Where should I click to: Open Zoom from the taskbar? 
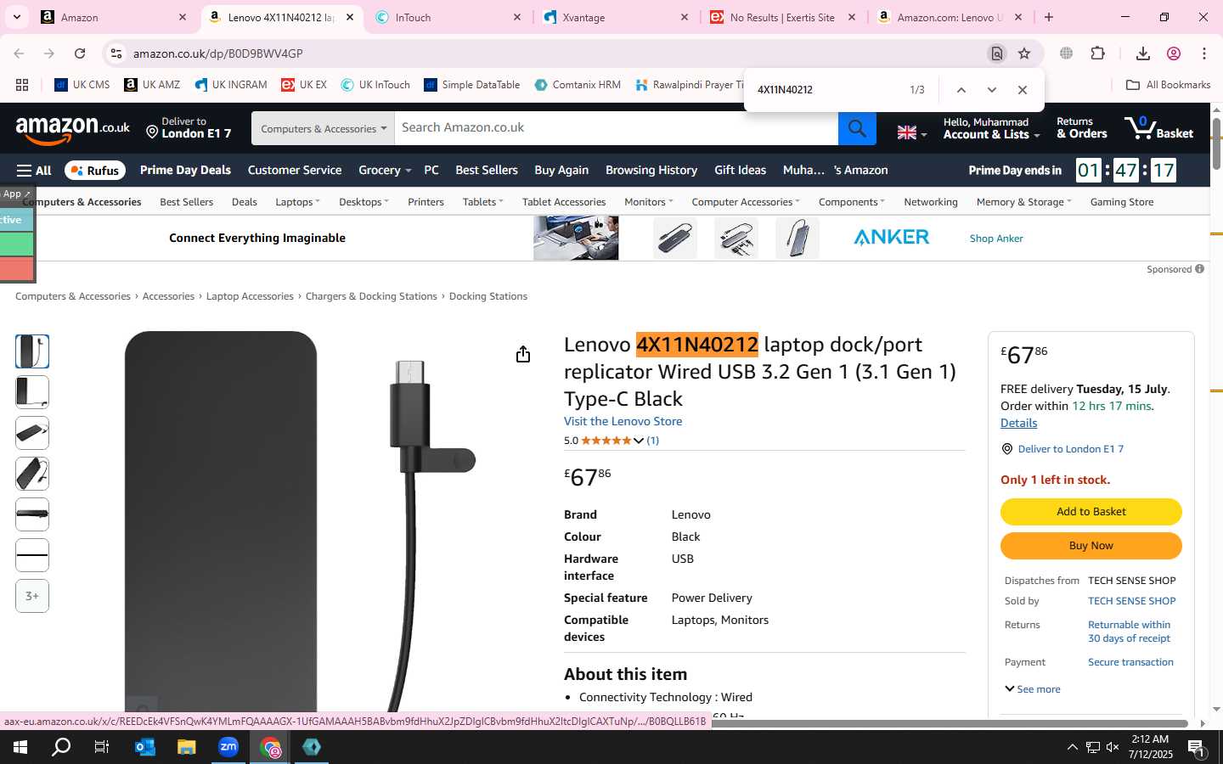228,747
